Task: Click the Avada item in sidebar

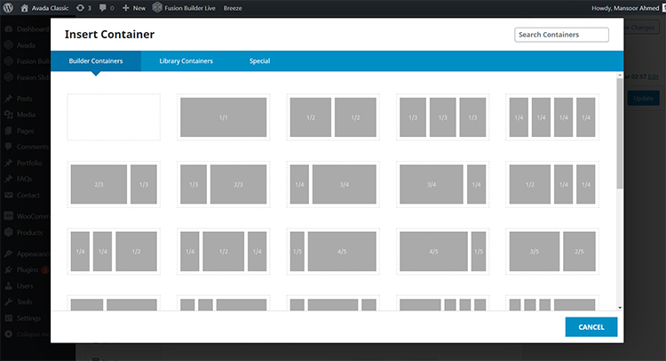Action: pyautogui.click(x=20, y=45)
